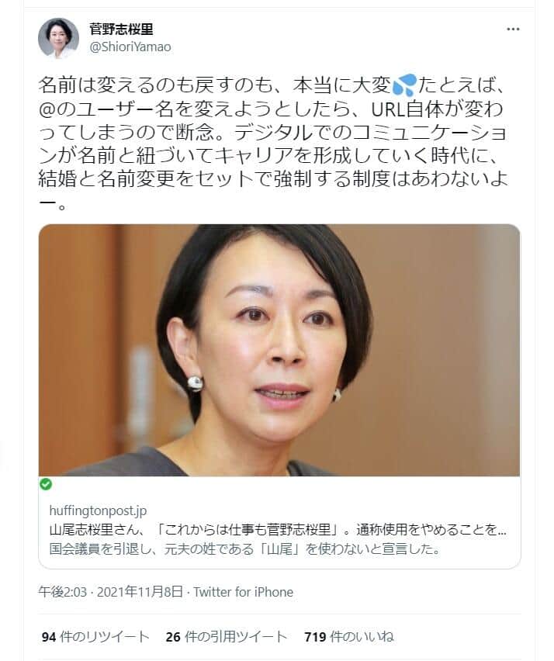This screenshot has height=661, width=554.
Task: Open article headline starting 山尾志桜里さん
Action: [x=278, y=529]
